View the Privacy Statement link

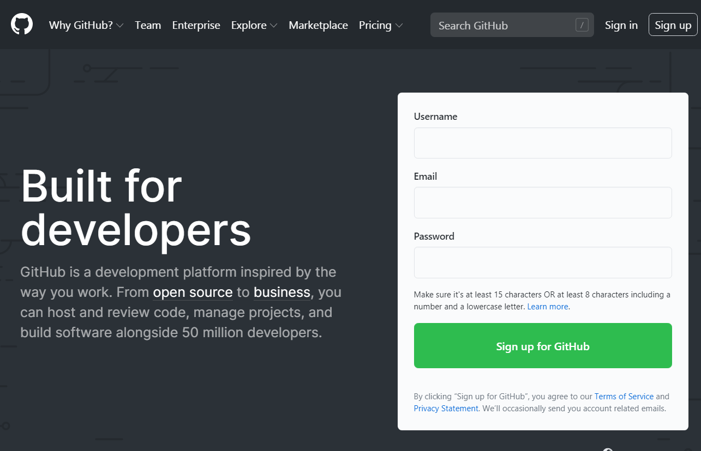coord(446,409)
